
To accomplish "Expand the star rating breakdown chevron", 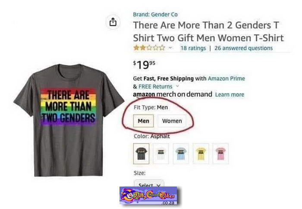I will [x=170, y=47].
